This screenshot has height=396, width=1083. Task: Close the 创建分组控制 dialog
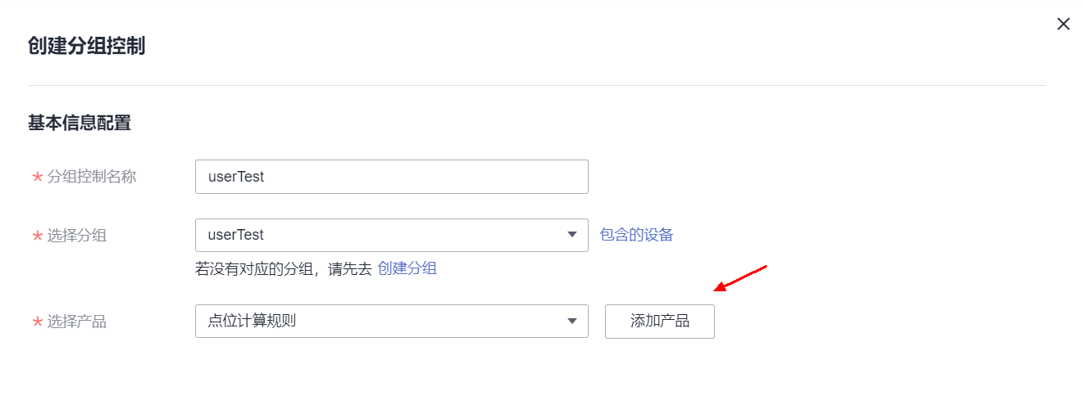click(x=1063, y=24)
